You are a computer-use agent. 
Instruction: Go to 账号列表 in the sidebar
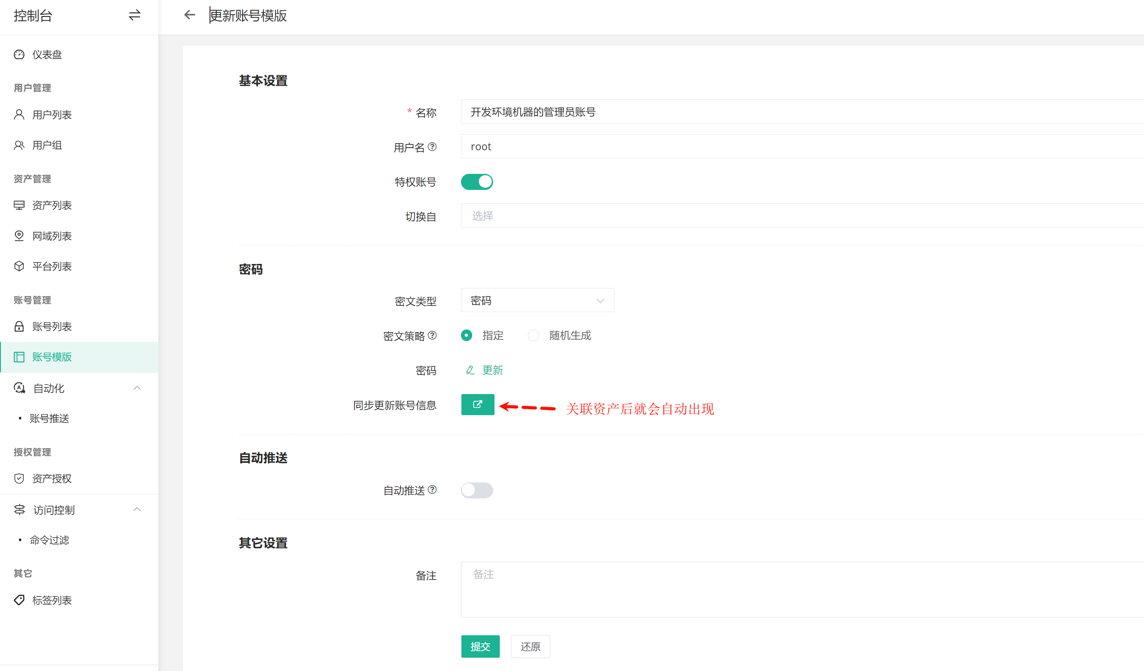52,326
